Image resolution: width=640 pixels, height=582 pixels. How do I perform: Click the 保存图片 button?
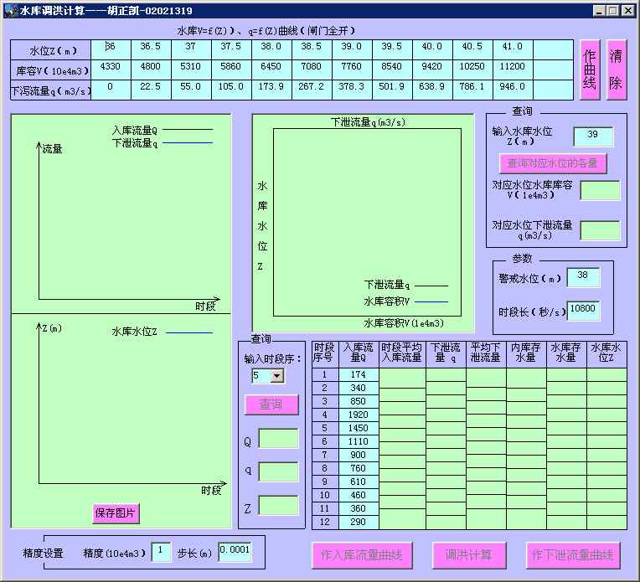pyautogui.click(x=116, y=513)
